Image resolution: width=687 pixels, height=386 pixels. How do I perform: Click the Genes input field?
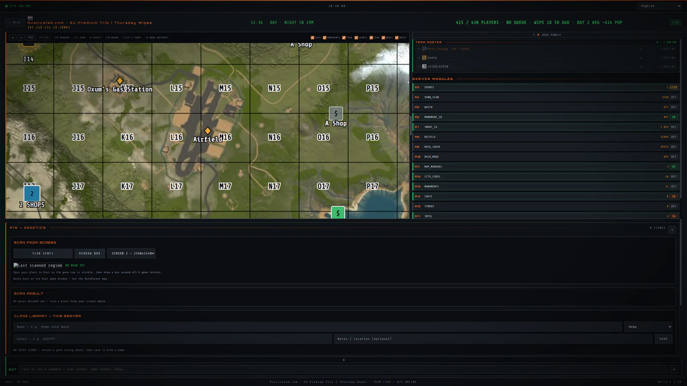[173, 339]
